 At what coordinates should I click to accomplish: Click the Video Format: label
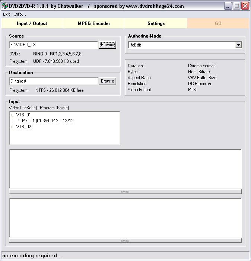pos(140,90)
